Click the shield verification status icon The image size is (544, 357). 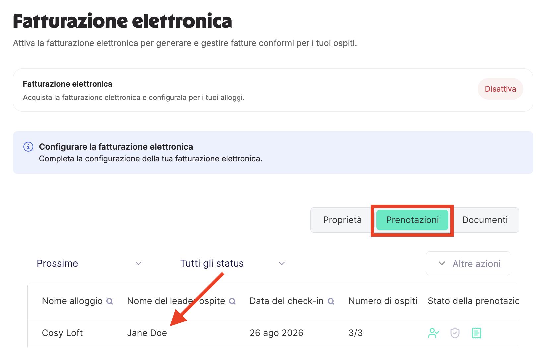[x=455, y=333]
